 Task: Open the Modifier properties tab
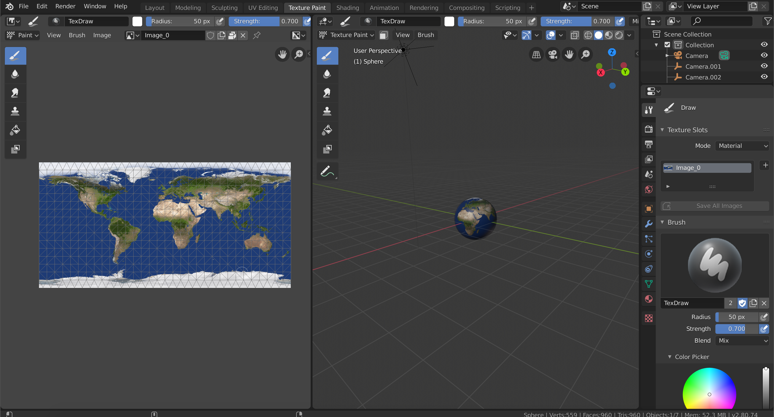(x=649, y=224)
